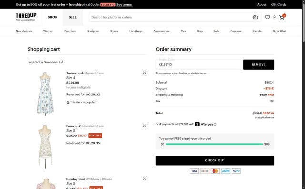The image size is (305, 189).
Task: Open the Sunday Best 3/4 Sleeve Blouse link
Action: 89,179
